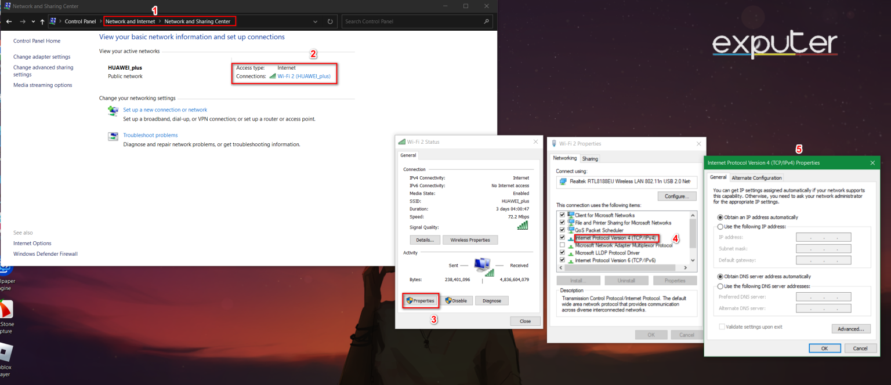The width and height of the screenshot is (891, 385).
Task: Uncheck QoS Packet Scheduler
Action: coord(562,230)
